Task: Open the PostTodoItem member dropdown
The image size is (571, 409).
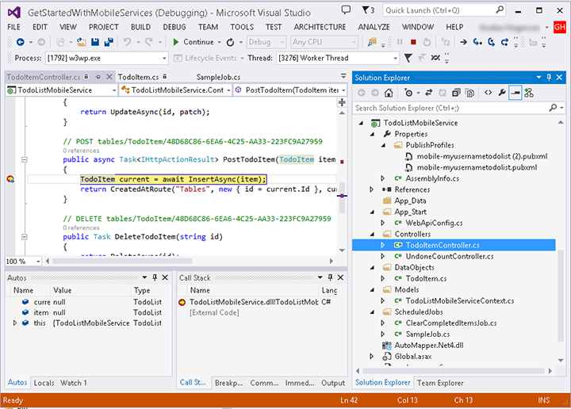Action: click(x=290, y=90)
